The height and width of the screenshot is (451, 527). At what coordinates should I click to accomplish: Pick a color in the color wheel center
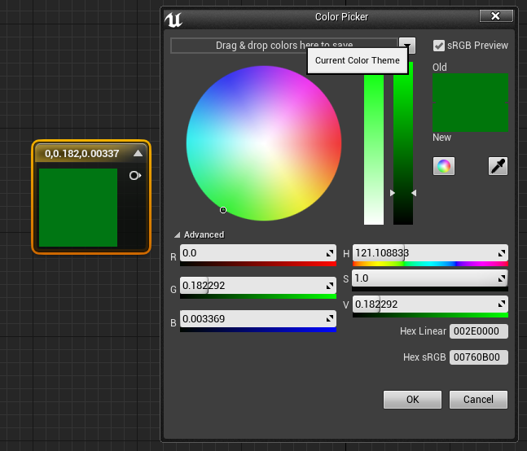click(x=264, y=143)
